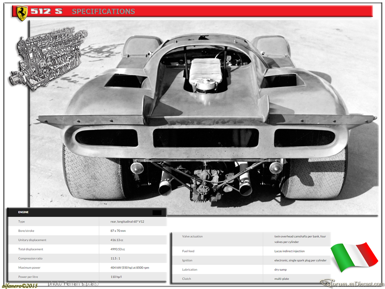The height and width of the screenshot is (289, 385).
Task: Select the 'Lucas indirect injection' value
Action: click(x=289, y=251)
